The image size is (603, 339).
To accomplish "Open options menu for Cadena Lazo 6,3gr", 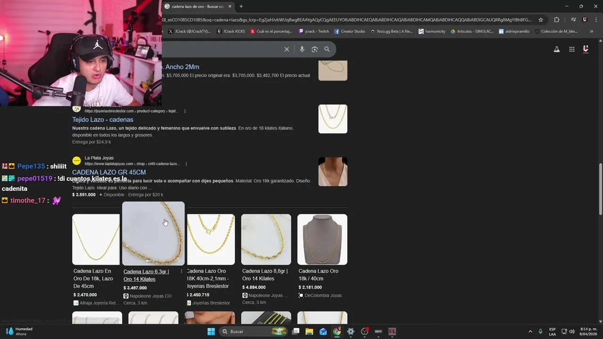I will [181, 272].
